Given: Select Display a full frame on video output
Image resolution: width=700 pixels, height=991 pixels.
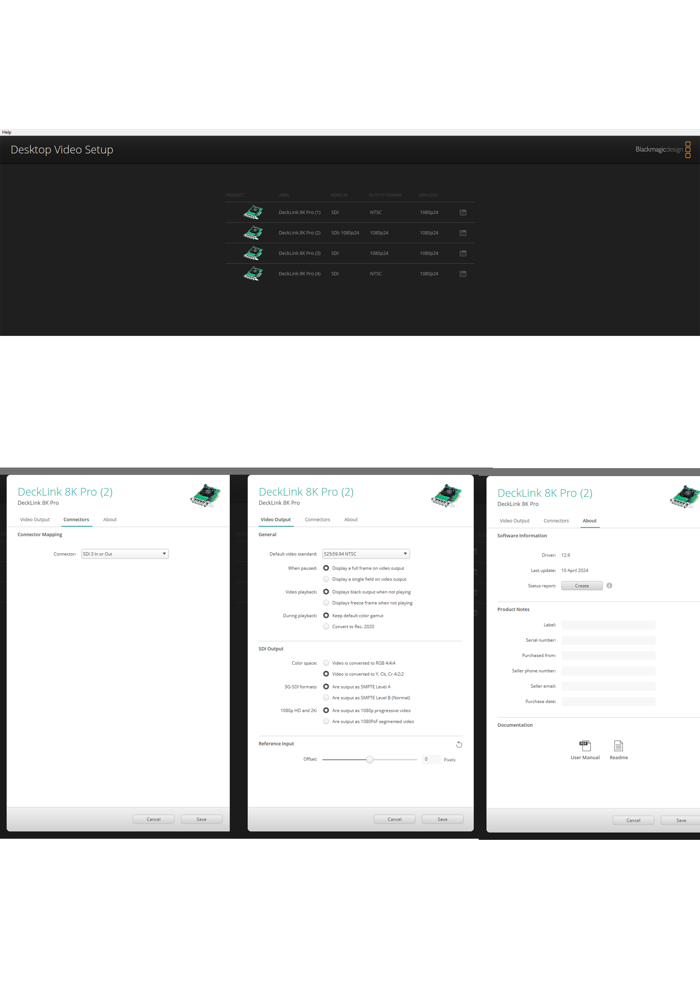Looking at the screenshot, I should tap(326, 568).
